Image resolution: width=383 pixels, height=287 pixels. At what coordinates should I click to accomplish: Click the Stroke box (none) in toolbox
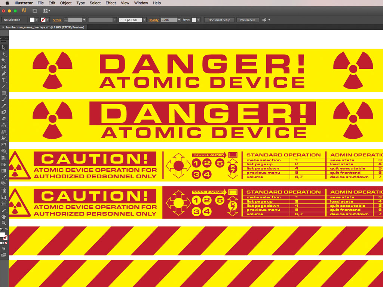click(x=5, y=238)
